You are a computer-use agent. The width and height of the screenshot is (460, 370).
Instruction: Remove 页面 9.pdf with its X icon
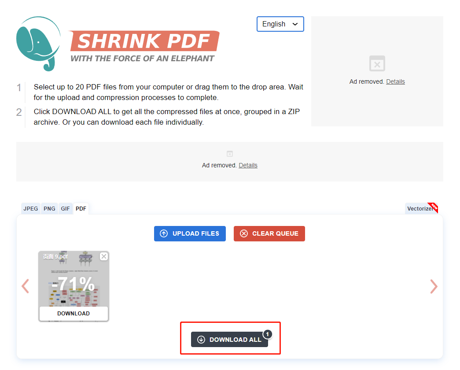104,256
